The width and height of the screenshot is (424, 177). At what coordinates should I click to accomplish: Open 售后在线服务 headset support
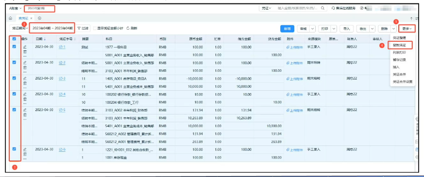[343, 8]
